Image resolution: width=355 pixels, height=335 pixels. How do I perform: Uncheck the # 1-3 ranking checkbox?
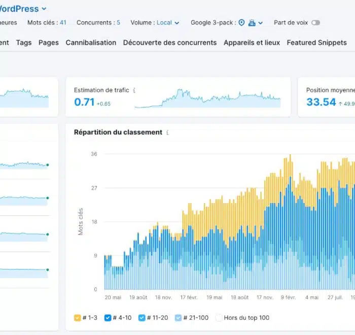(78, 318)
